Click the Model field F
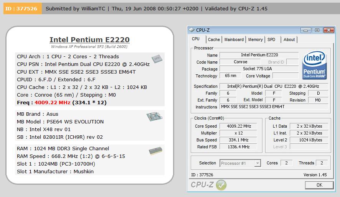This screenshot has height=197, width=340. (x=274, y=93)
